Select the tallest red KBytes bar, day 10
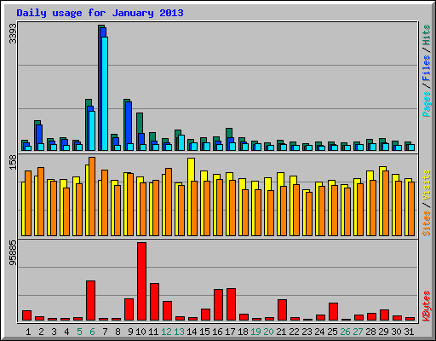This screenshot has height=341, width=436. click(141, 281)
